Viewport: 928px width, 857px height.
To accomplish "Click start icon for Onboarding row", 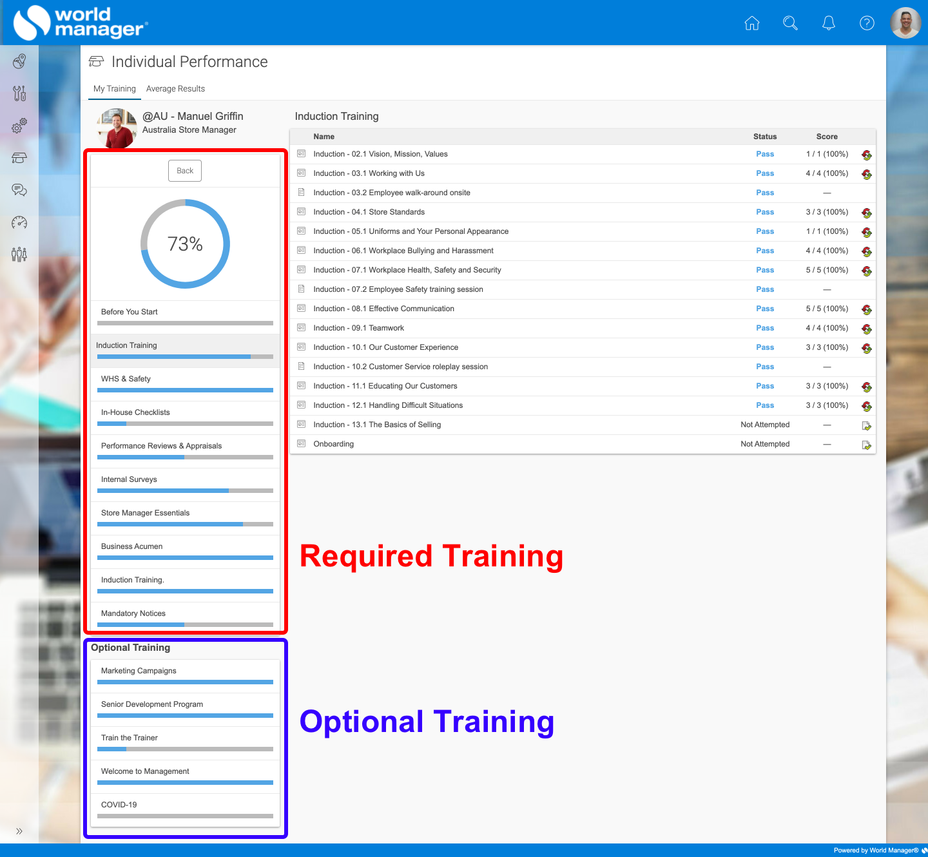I will [x=866, y=445].
